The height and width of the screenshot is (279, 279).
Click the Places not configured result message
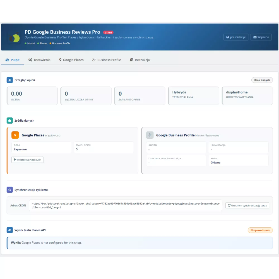[x=140, y=243]
